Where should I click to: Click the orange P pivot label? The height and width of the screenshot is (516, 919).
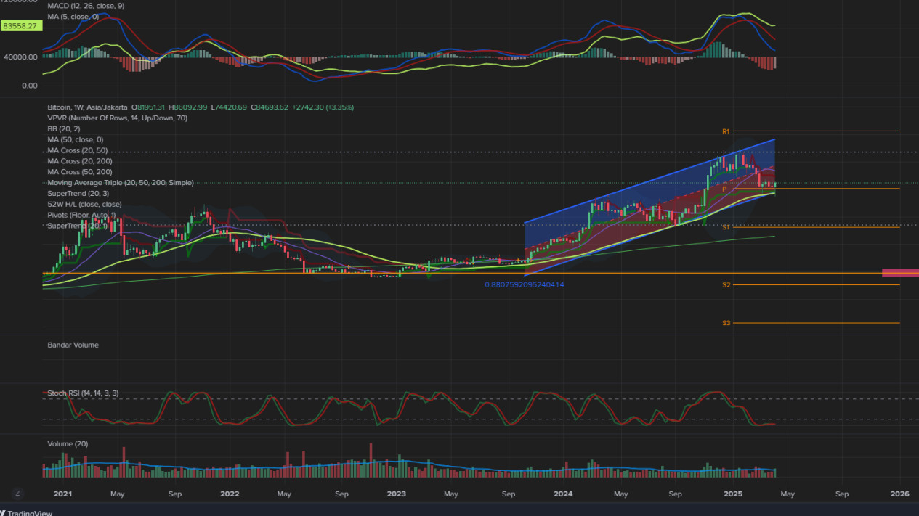click(724, 189)
